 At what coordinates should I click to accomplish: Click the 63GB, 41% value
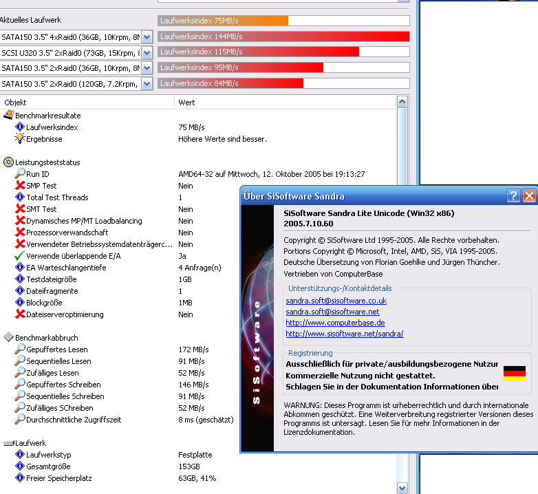pos(197,478)
